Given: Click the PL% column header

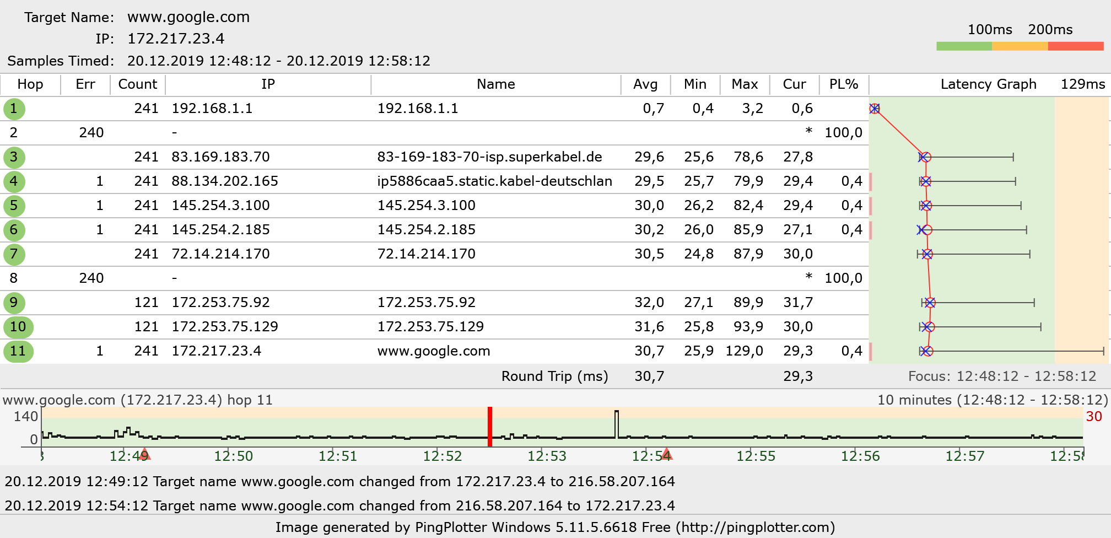Looking at the screenshot, I should click(x=844, y=84).
